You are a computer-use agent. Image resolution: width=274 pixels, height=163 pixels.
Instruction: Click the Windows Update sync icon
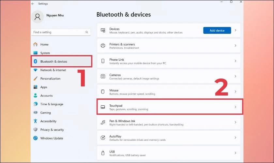click(35, 138)
